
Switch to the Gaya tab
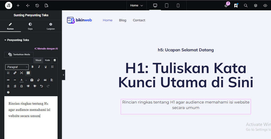click(x=30, y=26)
